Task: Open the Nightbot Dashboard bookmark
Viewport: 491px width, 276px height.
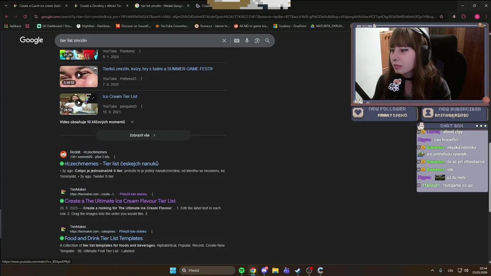Action: coord(94,26)
